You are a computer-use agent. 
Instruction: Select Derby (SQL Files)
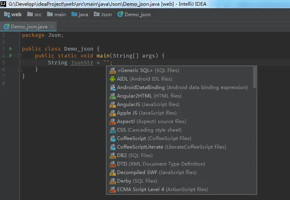(x=180, y=181)
